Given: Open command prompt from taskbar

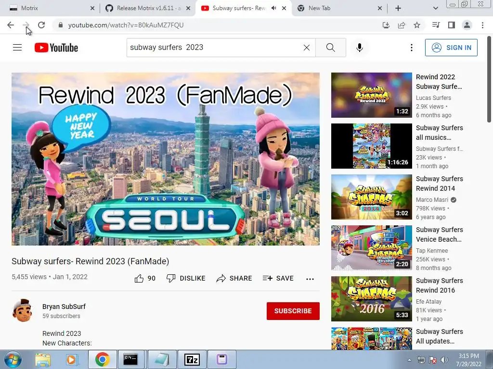Looking at the screenshot, I should [x=130, y=359].
